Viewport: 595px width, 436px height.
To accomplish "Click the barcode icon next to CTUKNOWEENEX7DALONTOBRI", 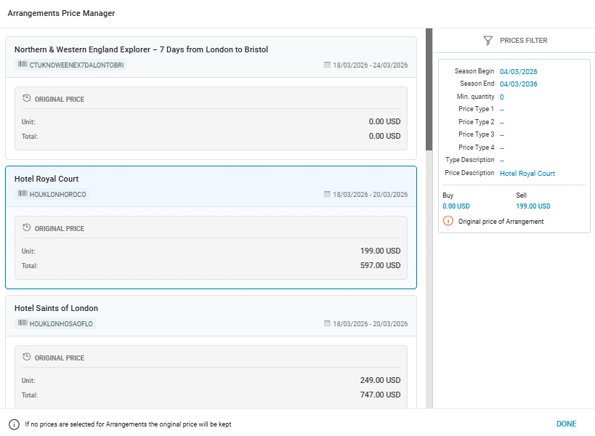I will (x=23, y=65).
